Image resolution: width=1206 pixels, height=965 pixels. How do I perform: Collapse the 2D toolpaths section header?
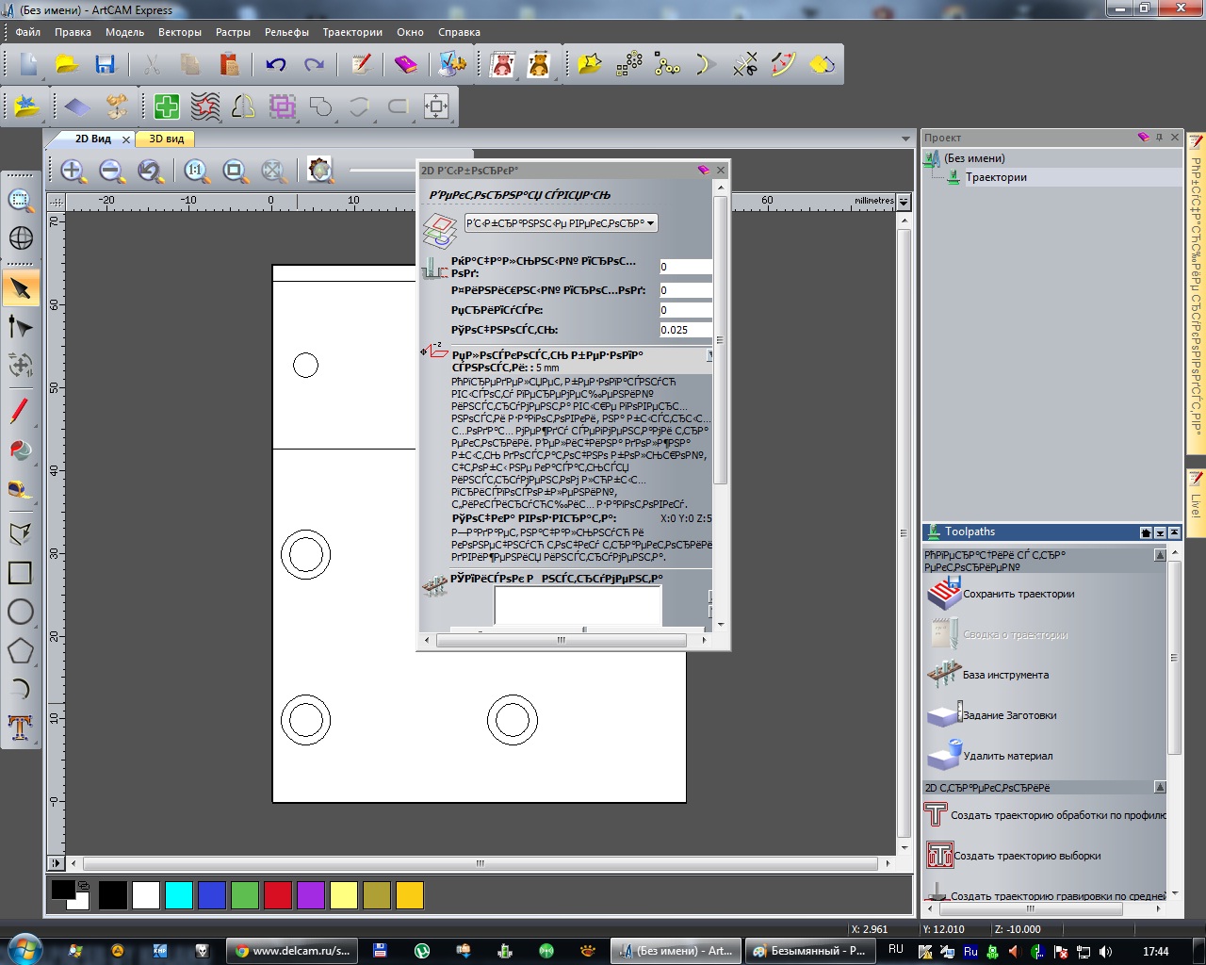click(x=1160, y=787)
